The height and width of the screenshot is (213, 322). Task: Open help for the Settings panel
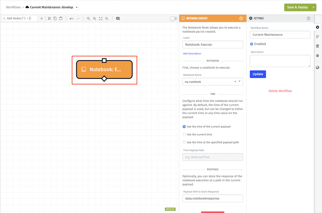(x=308, y=19)
